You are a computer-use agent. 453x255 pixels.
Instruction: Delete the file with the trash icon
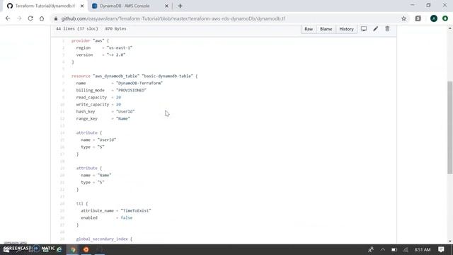pos(387,29)
